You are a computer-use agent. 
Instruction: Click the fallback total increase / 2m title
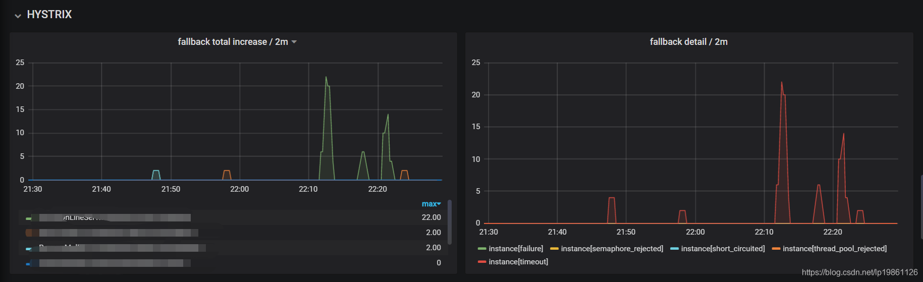[x=233, y=42]
